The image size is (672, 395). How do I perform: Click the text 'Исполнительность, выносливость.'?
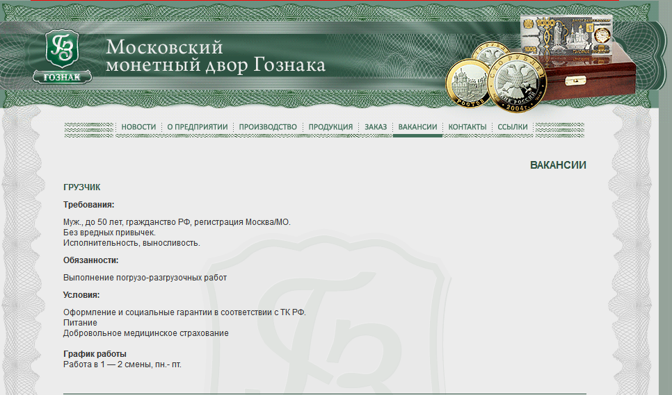point(131,243)
